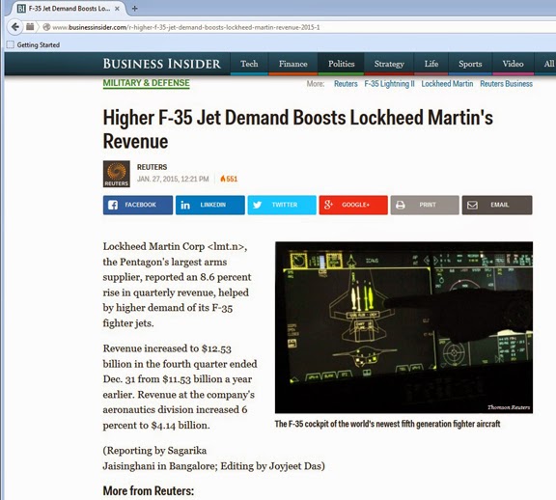Open the Strategy section in navigation
The height and width of the screenshot is (500, 556).
click(x=389, y=64)
